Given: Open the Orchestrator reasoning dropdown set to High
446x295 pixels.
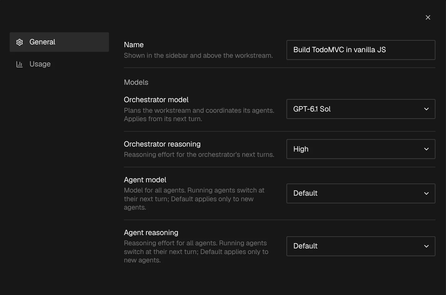Looking at the screenshot, I should (x=361, y=149).
